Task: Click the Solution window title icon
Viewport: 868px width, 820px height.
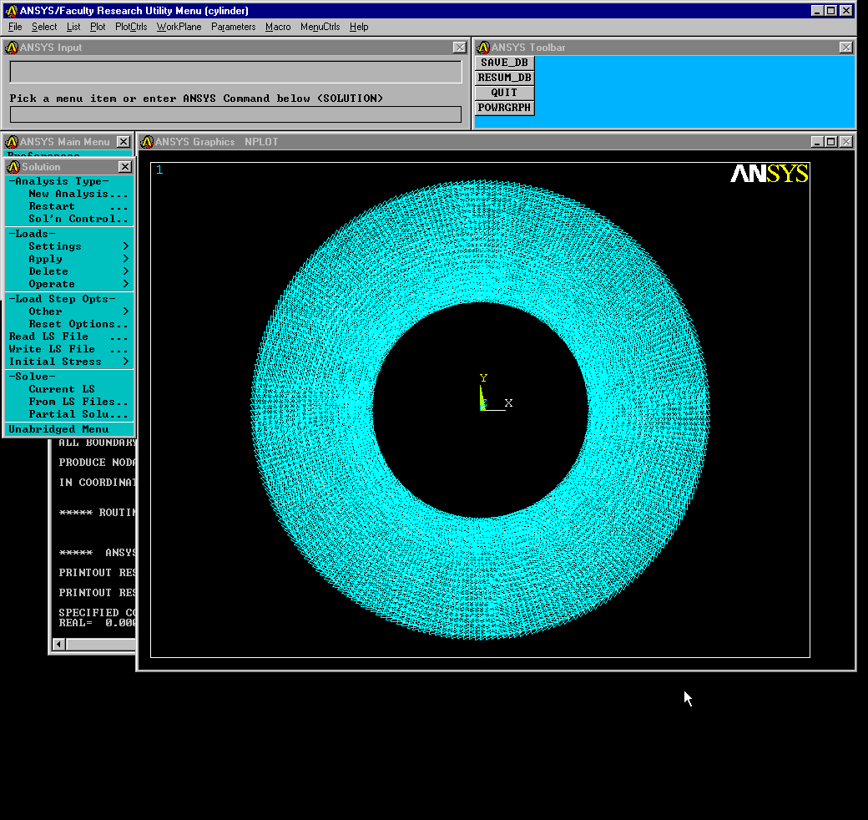Action: point(14,167)
